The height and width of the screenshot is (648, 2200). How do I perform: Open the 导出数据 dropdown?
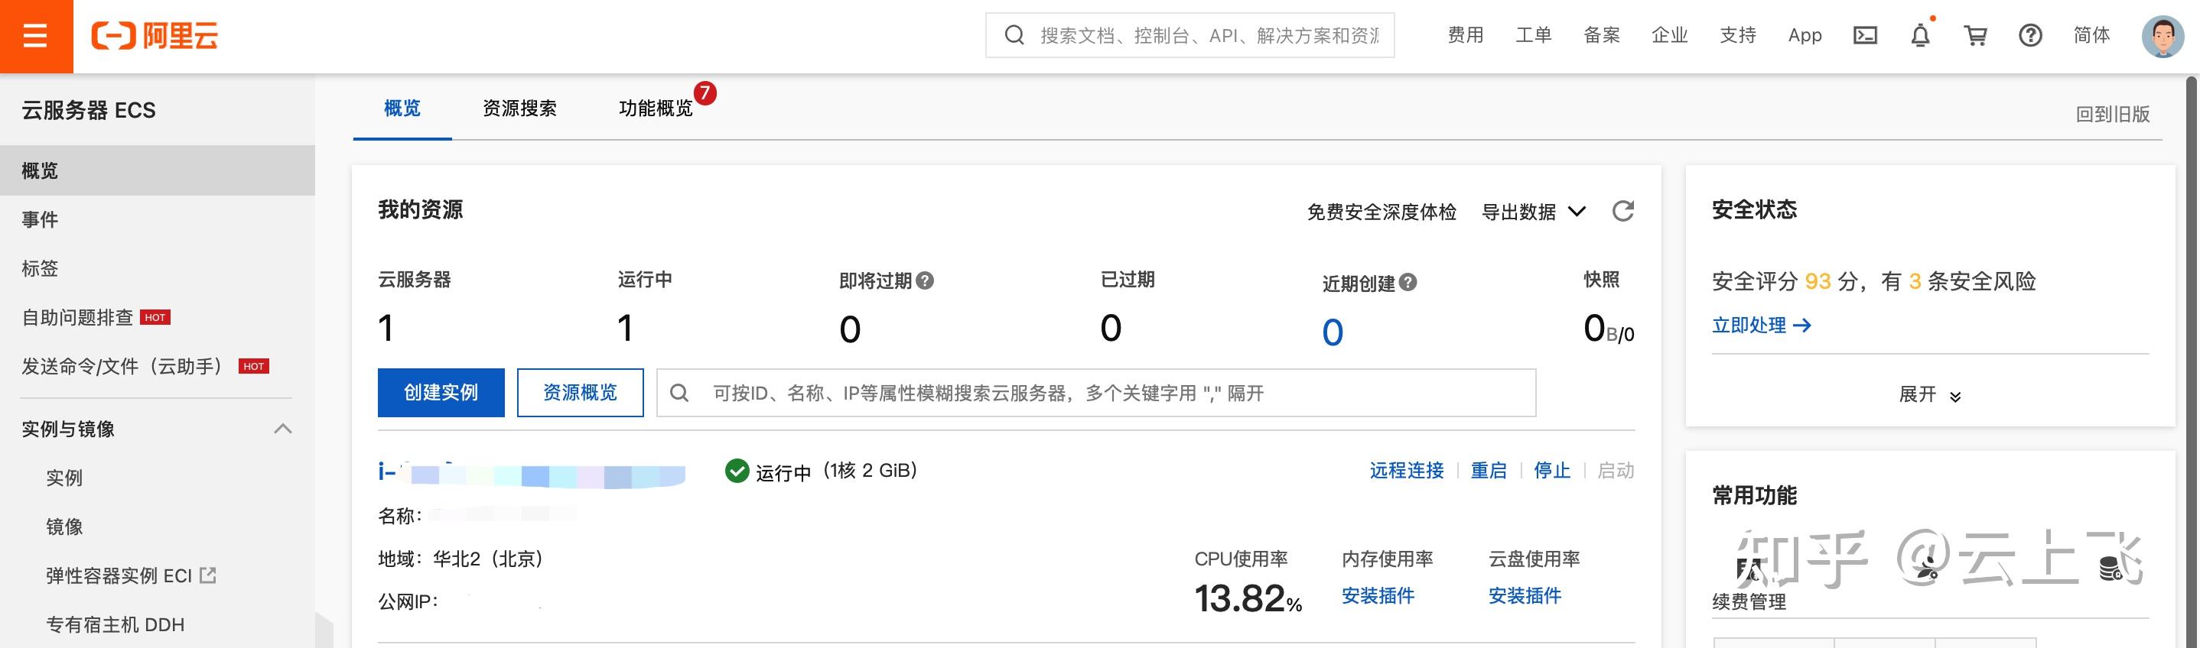tap(1533, 212)
